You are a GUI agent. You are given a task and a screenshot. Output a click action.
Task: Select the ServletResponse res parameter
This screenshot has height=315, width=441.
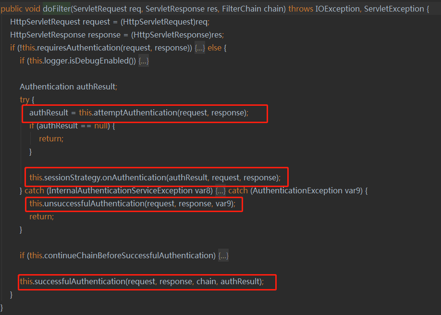coord(181,8)
